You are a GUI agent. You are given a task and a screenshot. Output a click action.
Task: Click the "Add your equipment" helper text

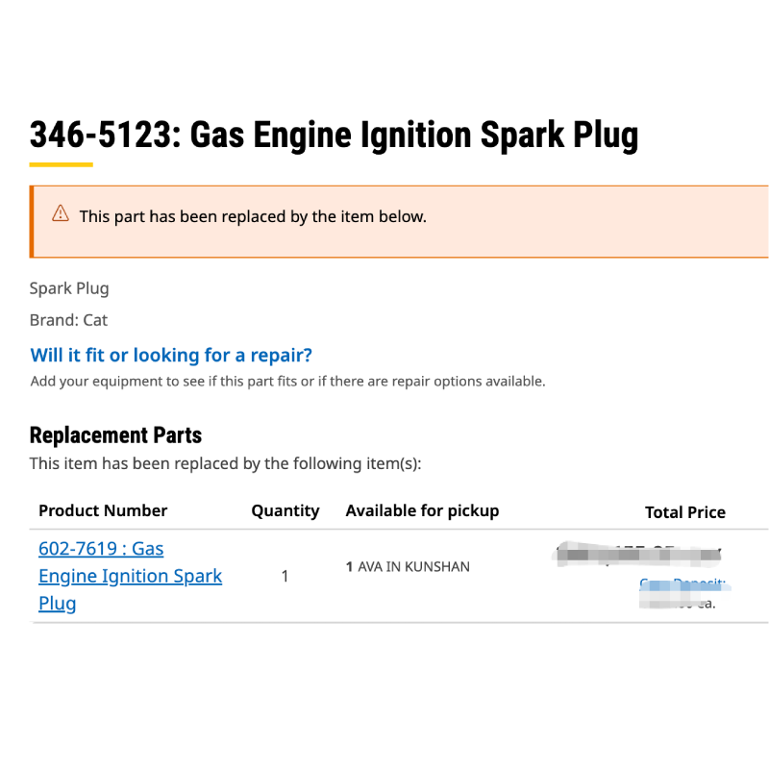[x=287, y=382]
